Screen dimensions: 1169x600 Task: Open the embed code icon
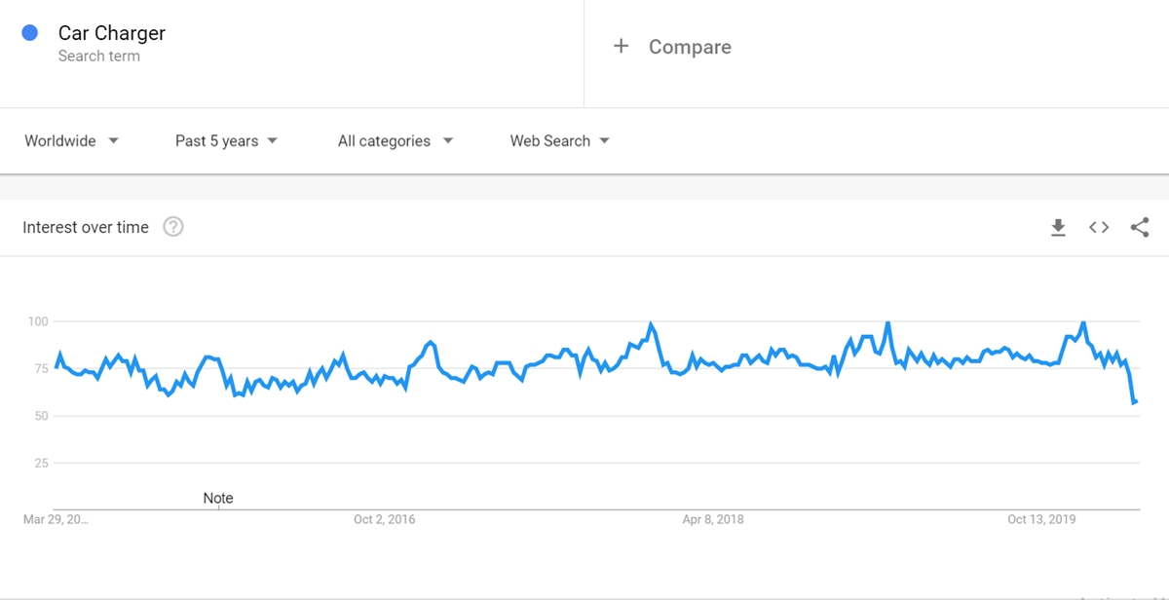(1099, 228)
